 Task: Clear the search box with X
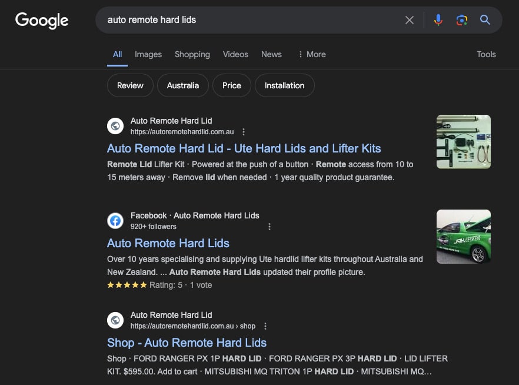click(410, 20)
